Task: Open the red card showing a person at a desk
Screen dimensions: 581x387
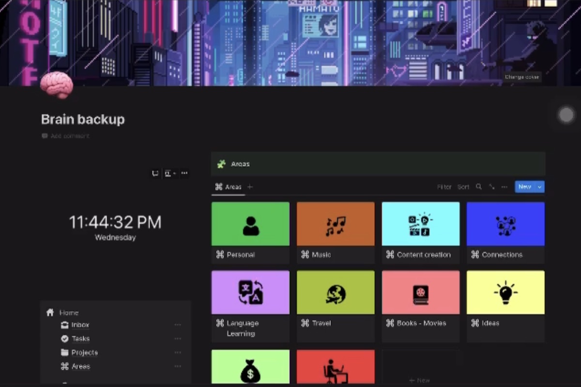Action: click(x=336, y=367)
